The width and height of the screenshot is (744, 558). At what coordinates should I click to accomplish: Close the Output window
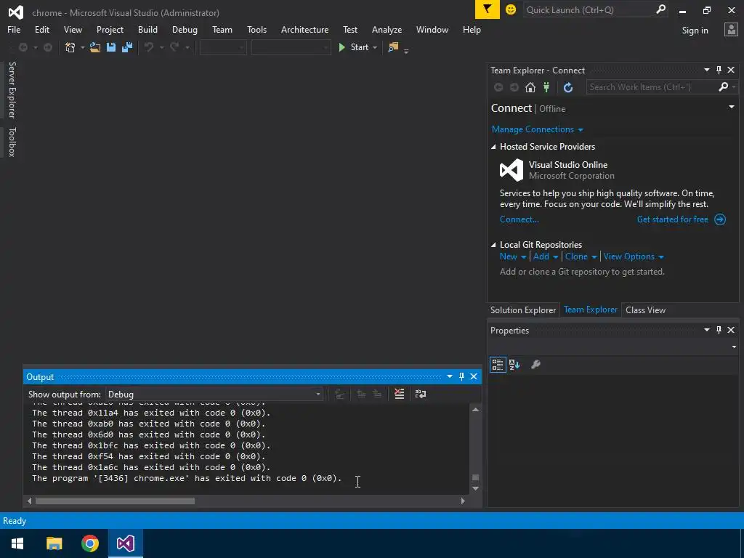coord(474,376)
